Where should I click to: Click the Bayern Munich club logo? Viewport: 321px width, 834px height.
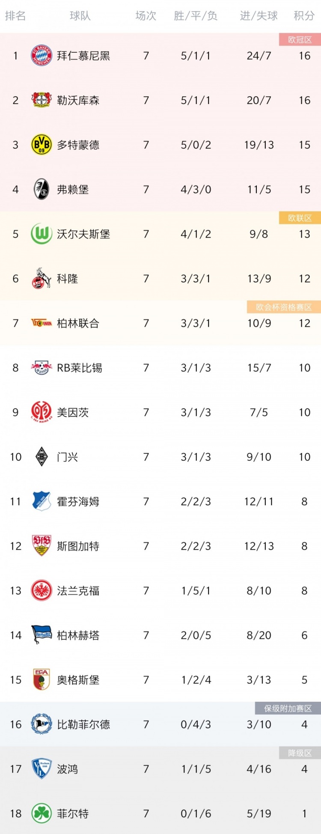pyautogui.click(x=42, y=56)
